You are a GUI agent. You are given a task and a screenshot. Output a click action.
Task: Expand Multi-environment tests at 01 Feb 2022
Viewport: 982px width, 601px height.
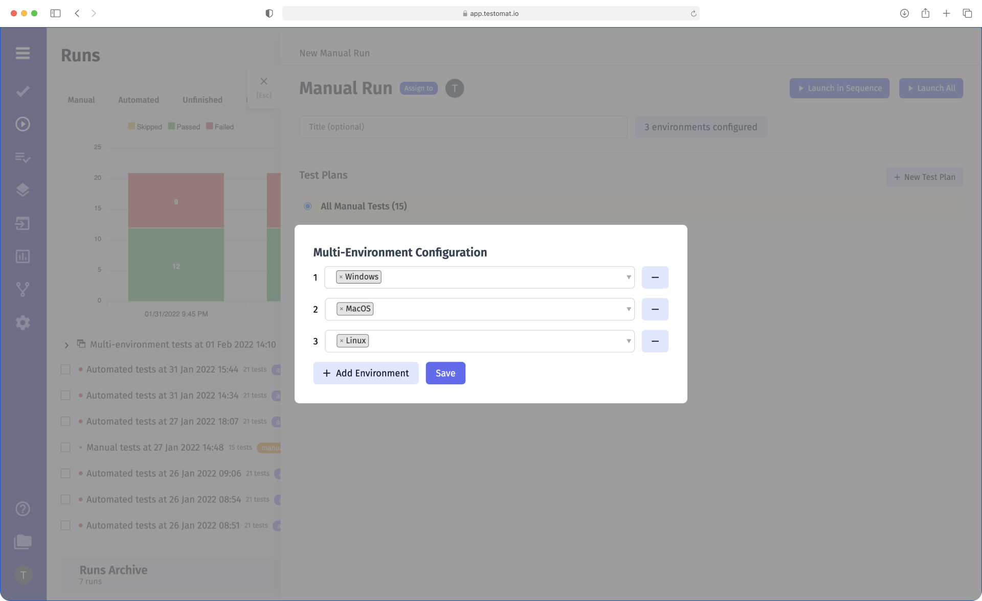pos(66,344)
